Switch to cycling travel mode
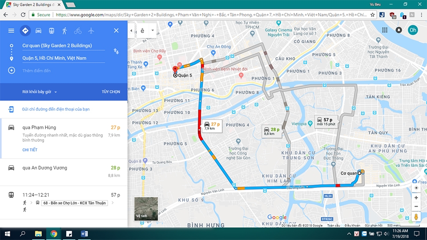427x240 pixels. tap(77, 31)
